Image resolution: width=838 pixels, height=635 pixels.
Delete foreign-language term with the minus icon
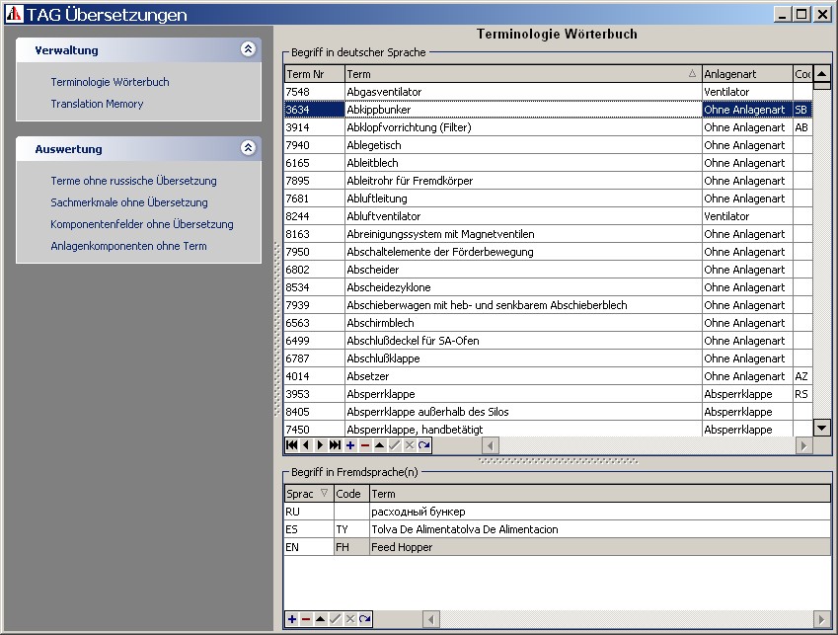[x=306, y=619]
